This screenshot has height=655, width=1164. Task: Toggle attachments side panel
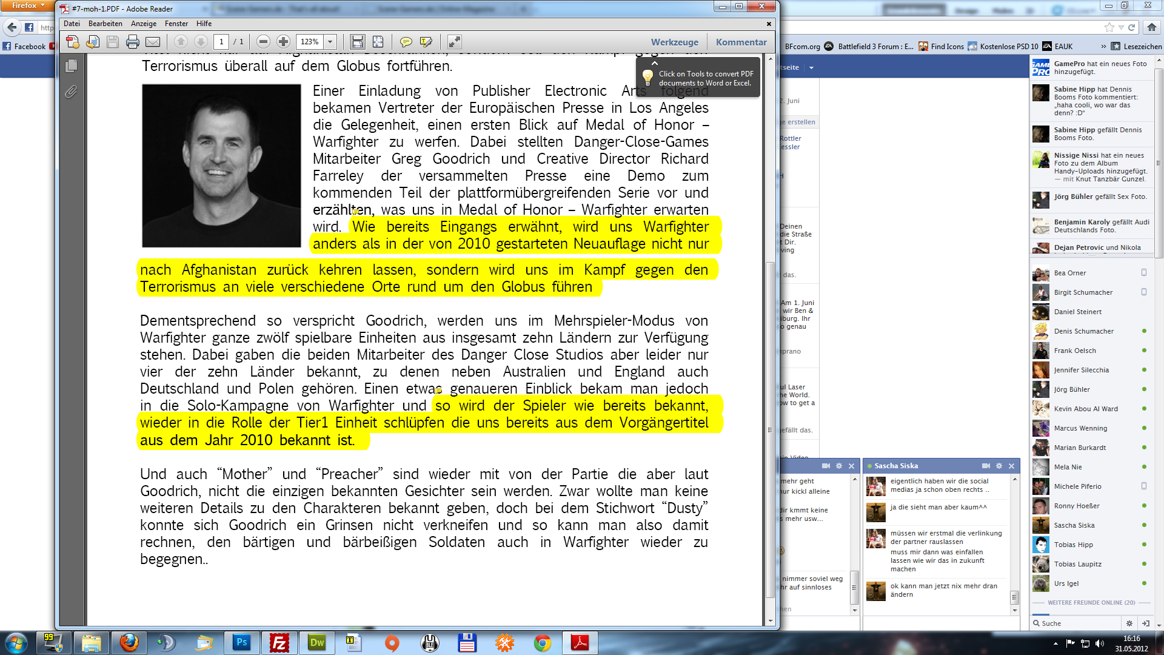[x=71, y=92]
